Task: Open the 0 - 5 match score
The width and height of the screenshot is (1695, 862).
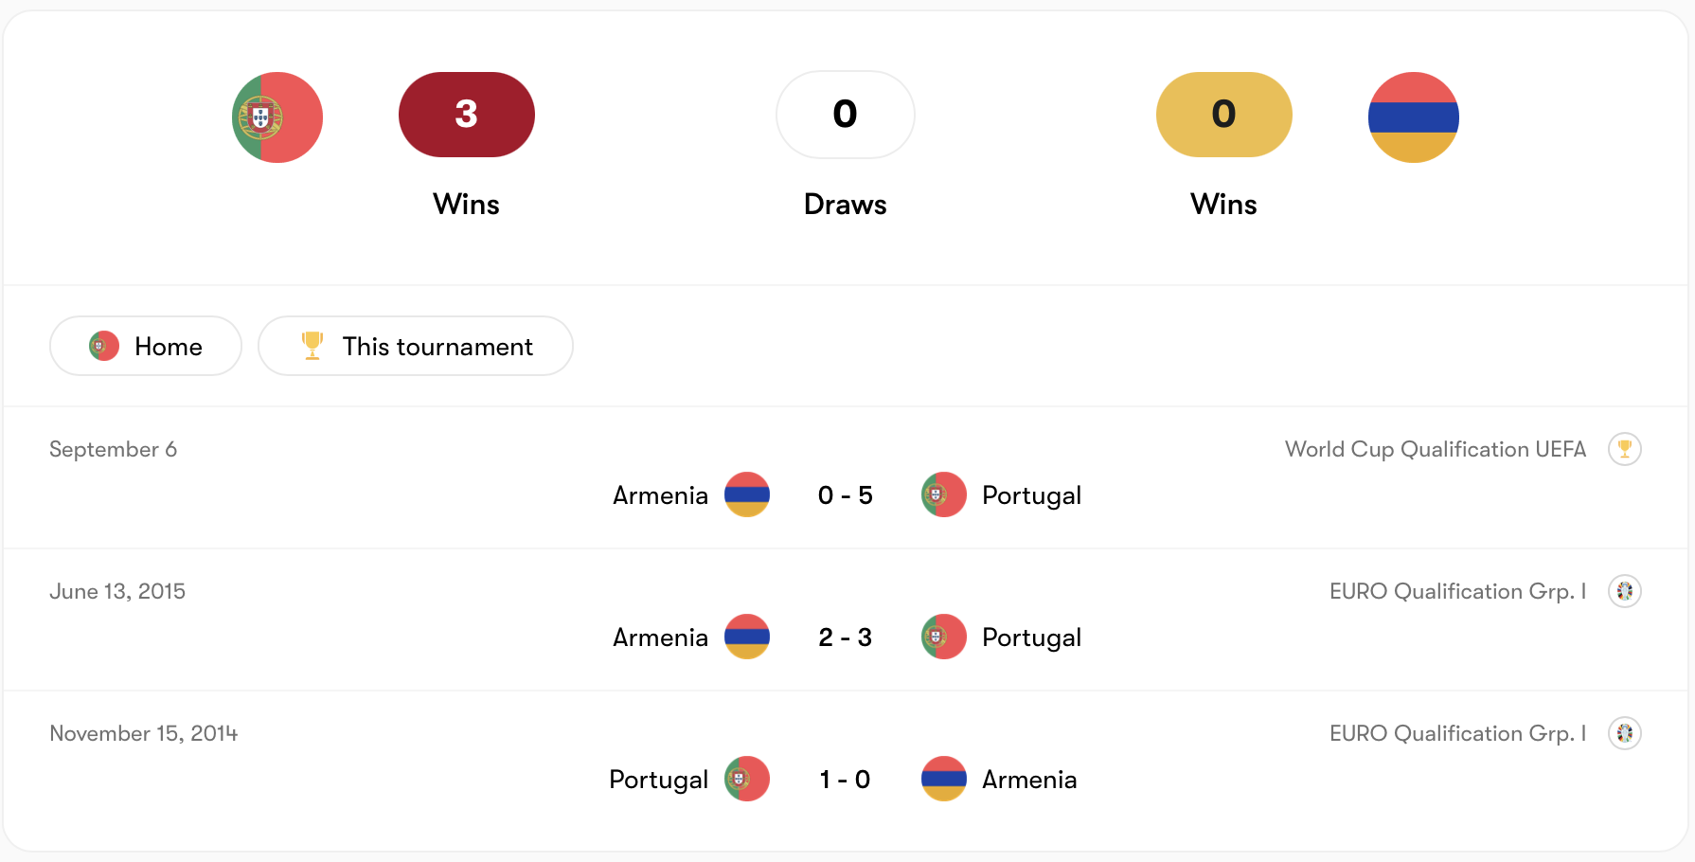Action: coord(845,495)
